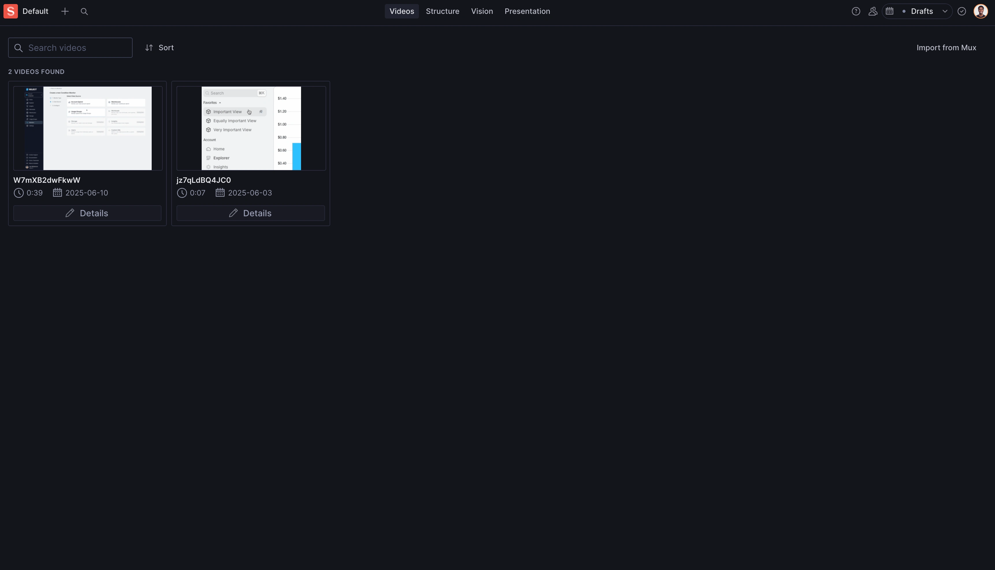This screenshot has width=995, height=570.
Task: Open the Drafts dropdown
Action: [922, 11]
